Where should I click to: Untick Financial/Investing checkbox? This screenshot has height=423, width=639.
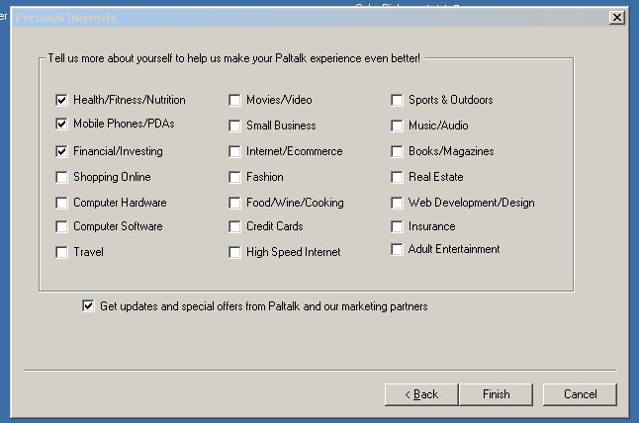tap(61, 151)
